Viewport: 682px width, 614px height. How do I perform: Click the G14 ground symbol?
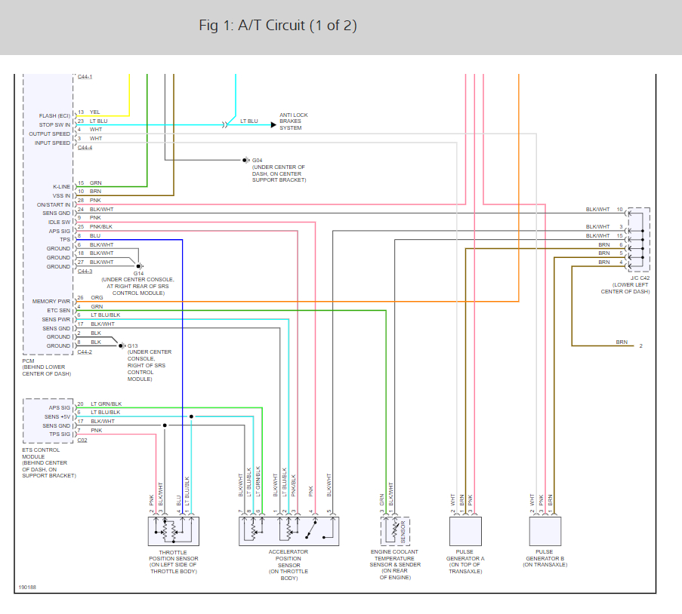click(x=140, y=266)
